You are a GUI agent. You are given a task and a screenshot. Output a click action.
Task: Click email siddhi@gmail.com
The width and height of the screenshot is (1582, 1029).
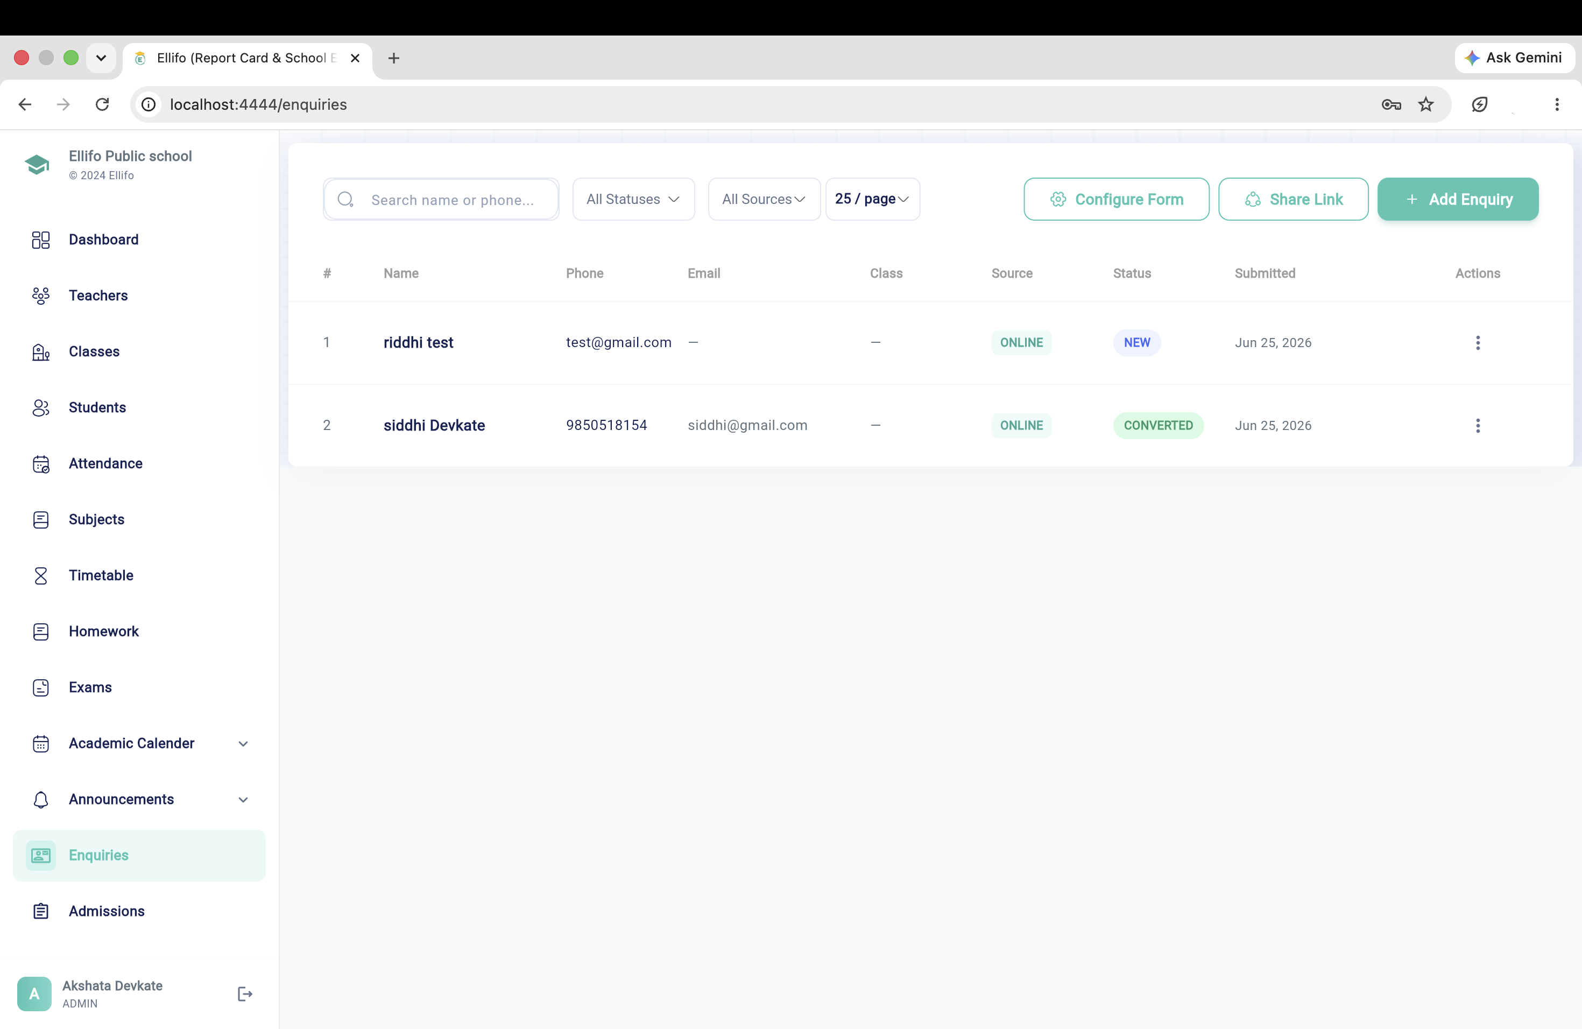pos(747,425)
